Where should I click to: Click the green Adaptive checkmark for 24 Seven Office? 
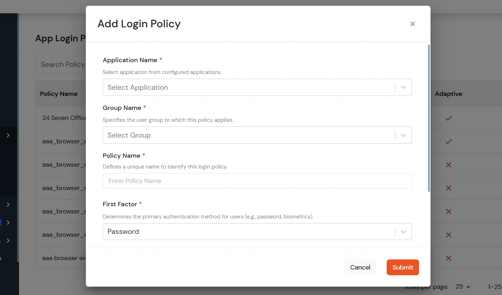click(448, 117)
